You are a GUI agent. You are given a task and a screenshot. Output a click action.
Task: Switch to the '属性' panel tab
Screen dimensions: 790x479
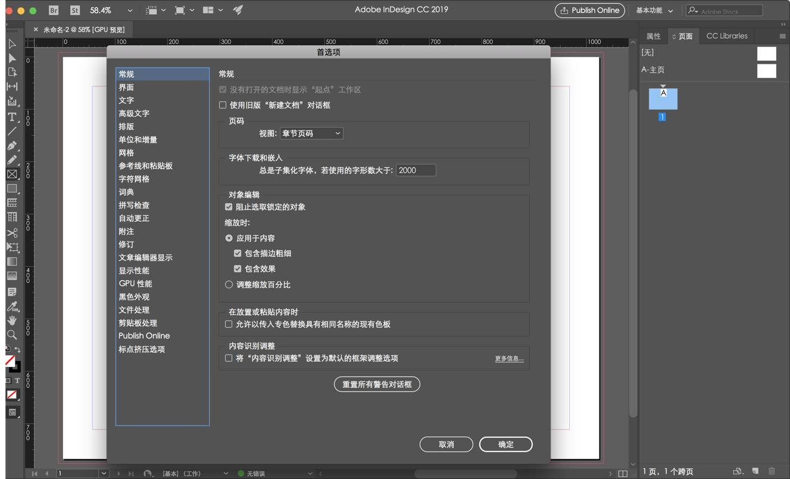[654, 36]
